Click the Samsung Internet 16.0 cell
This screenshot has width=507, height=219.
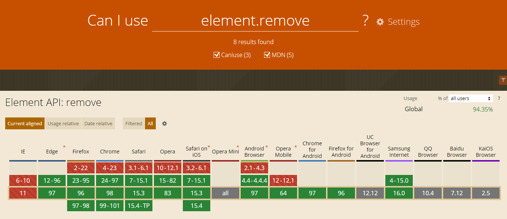pyautogui.click(x=399, y=193)
